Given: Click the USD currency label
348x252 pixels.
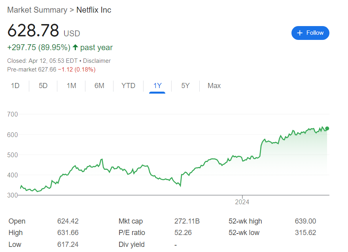Looking at the screenshot, I should (72, 34).
